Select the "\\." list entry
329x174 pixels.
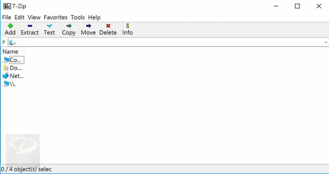pos(13,84)
